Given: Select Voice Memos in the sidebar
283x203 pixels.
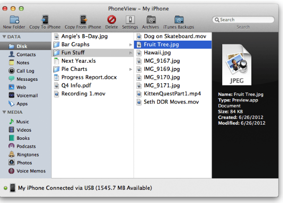Looking at the screenshot, I should [x=31, y=171].
